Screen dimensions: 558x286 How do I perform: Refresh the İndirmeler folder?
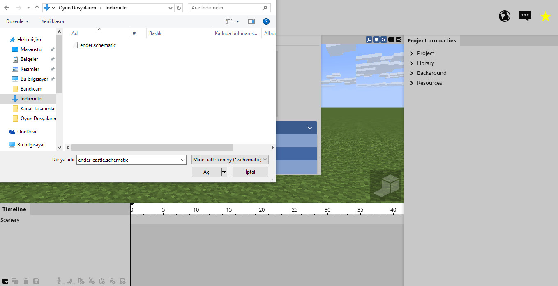[x=179, y=8]
